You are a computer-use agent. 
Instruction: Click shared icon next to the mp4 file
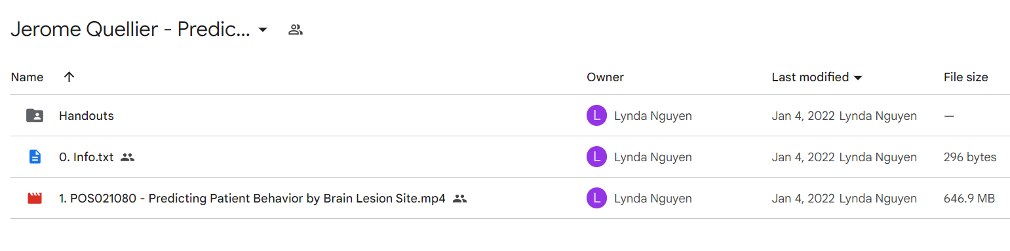(x=459, y=198)
